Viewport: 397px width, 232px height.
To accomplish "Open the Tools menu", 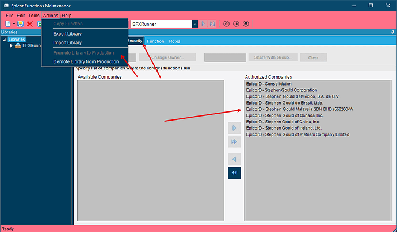I will 34,16.
